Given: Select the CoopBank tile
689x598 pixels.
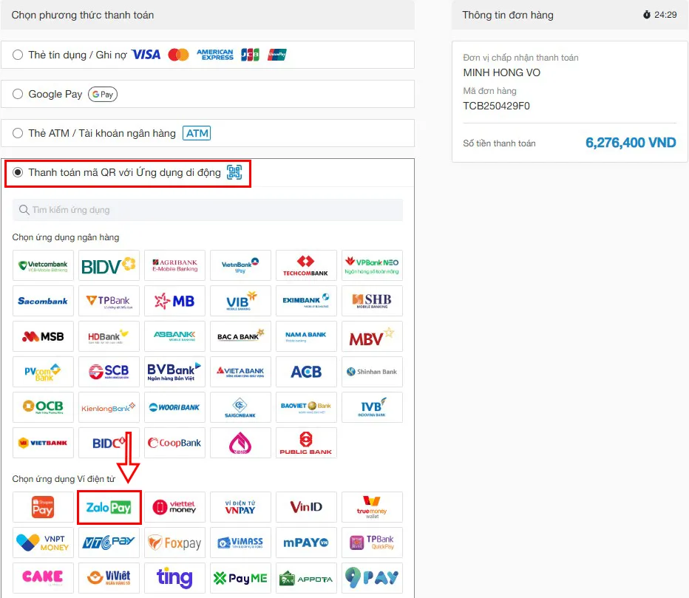Looking at the screenshot, I should coord(175,443).
